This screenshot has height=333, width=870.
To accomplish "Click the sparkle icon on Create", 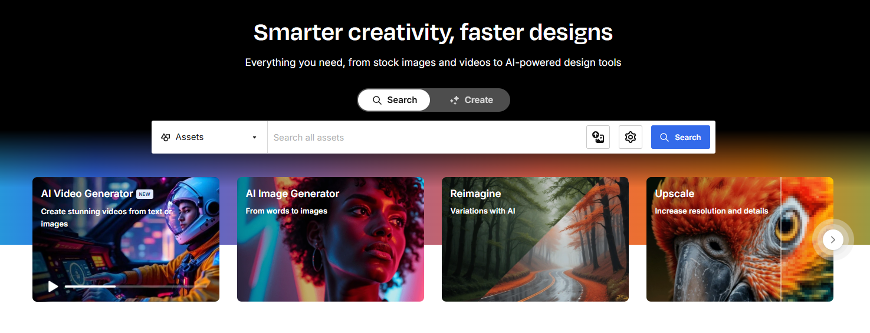I will click(454, 100).
